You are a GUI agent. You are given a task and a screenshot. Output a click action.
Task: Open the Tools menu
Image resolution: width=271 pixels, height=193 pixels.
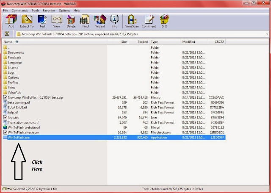coord(35,11)
